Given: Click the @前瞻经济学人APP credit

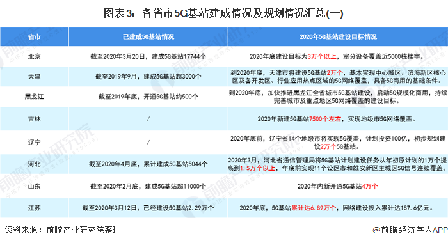Looking at the screenshot, I should (410, 230).
